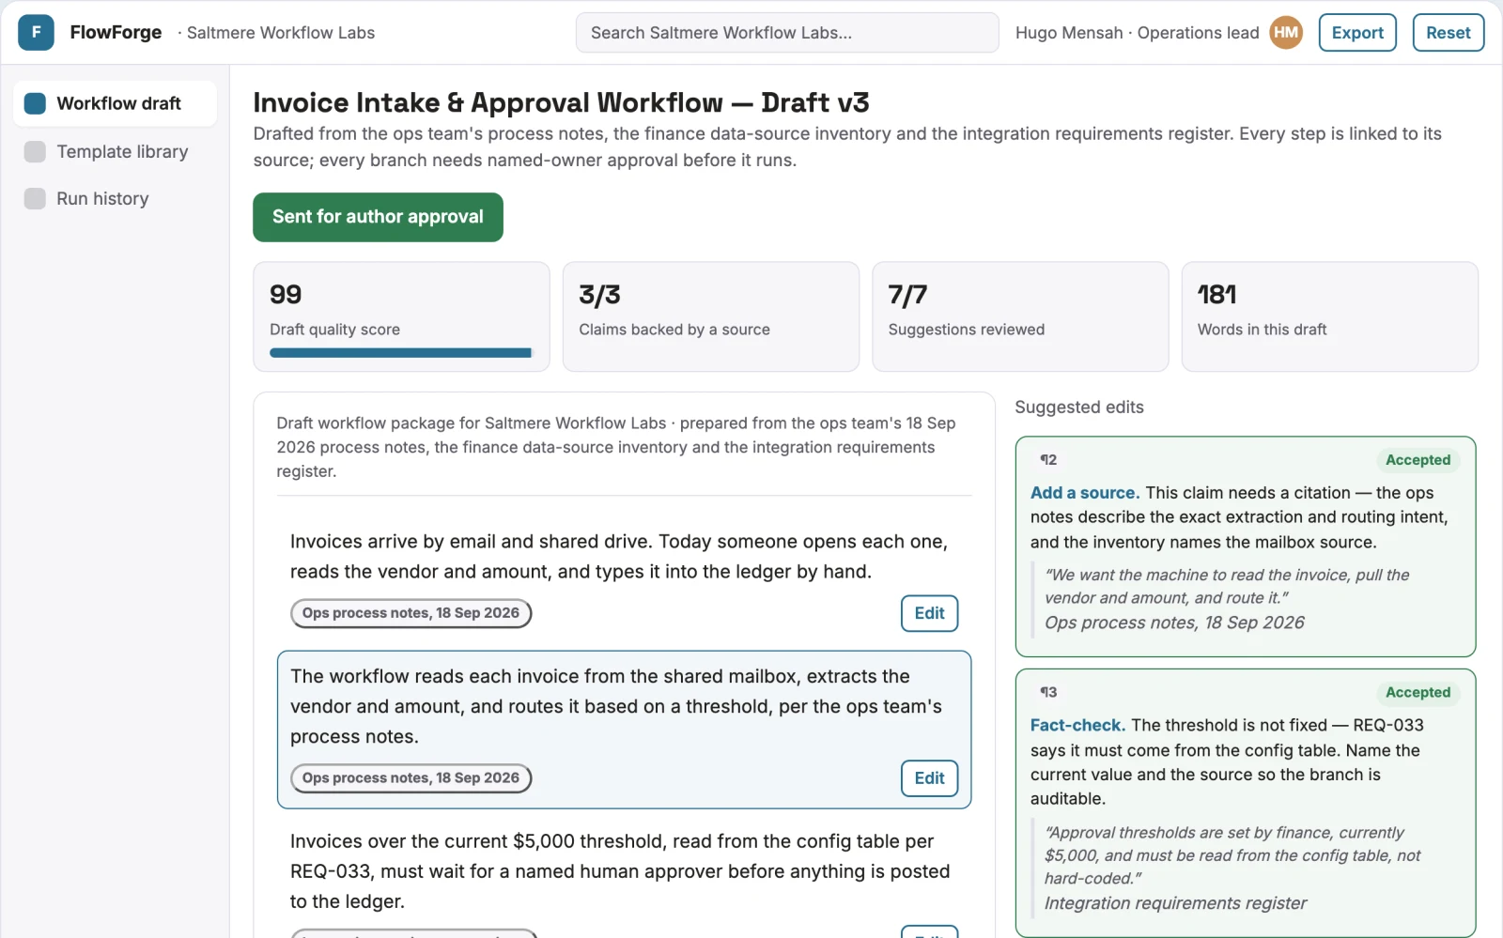Image resolution: width=1503 pixels, height=938 pixels.
Task: Click Accepted badge on ¶3 suggestion
Action: (1418, 693)
